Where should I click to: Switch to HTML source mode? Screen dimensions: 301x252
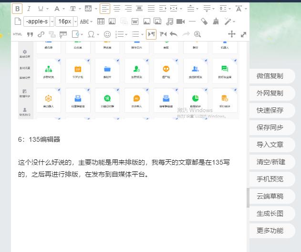(x=18, y=34)
